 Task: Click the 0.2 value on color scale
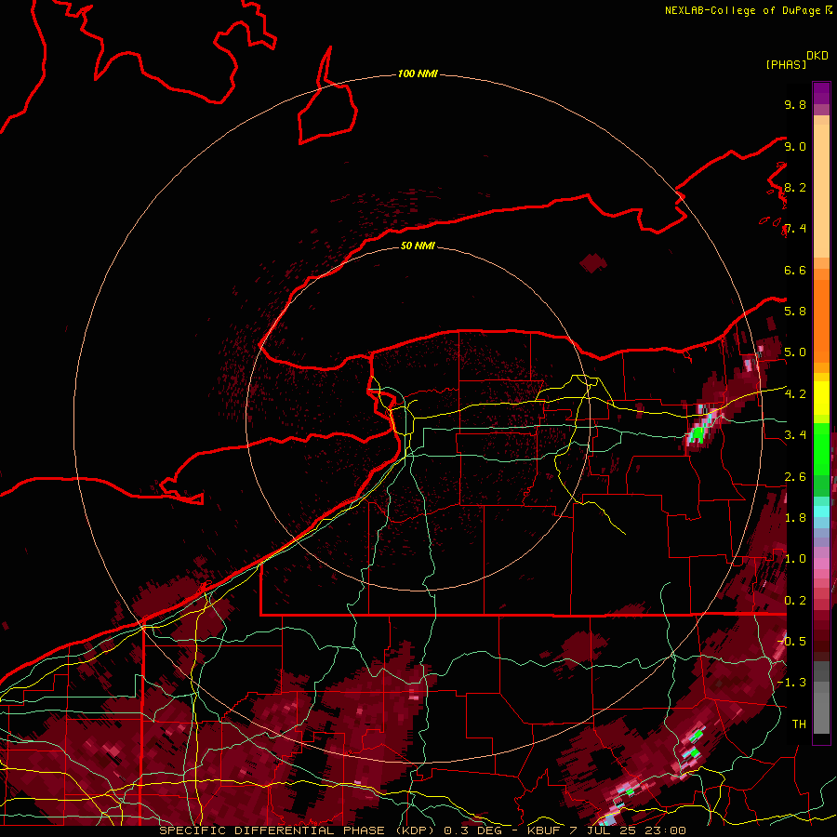coord(795,600)
